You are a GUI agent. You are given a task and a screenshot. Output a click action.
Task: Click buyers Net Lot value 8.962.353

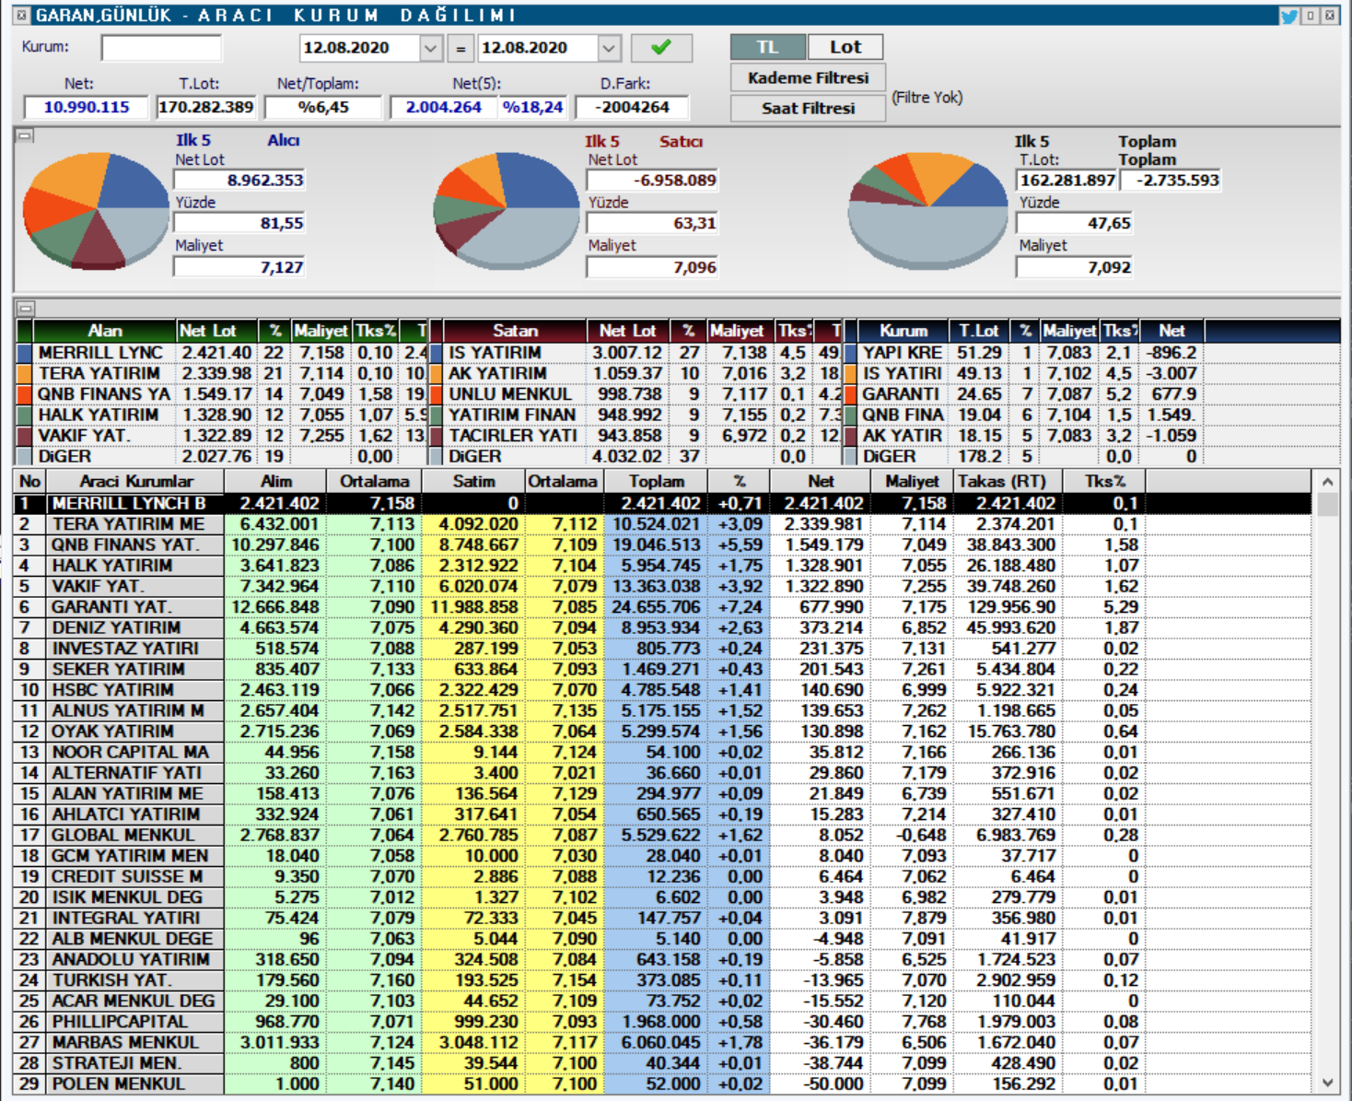pyautogui.click(x=239, y=181)
